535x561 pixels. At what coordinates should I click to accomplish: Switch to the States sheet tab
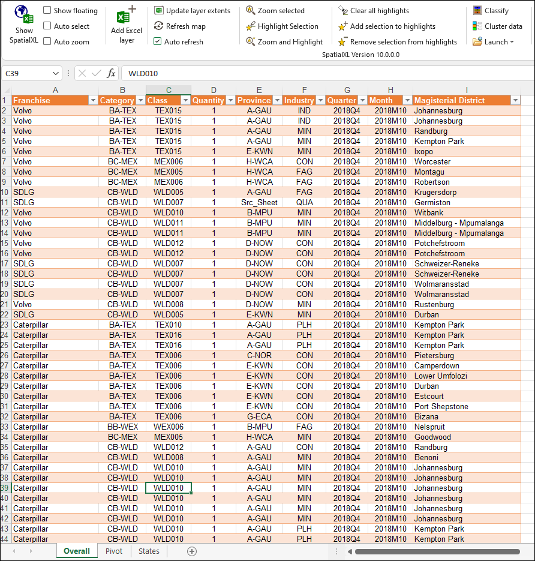(x=149, y=551)
